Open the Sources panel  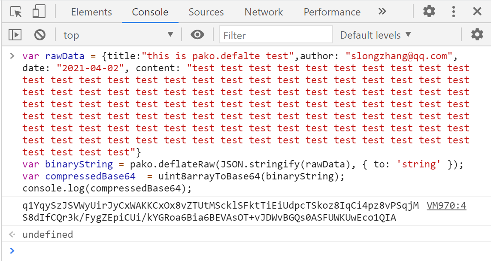[x=206, y=12]
